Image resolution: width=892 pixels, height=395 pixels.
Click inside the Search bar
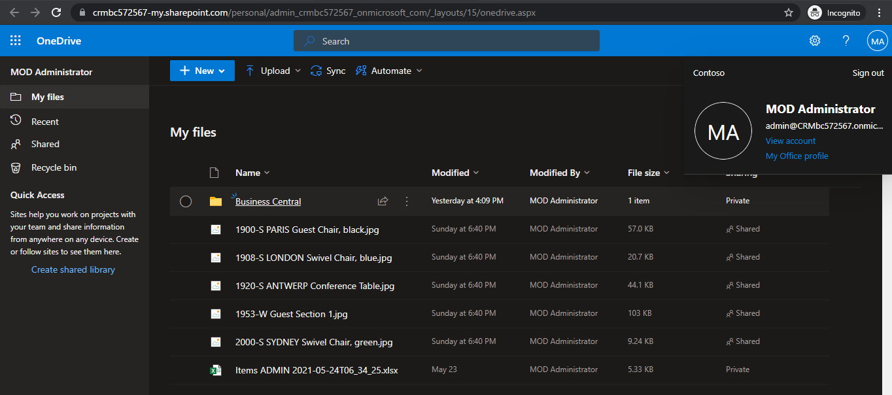(447, 41)
